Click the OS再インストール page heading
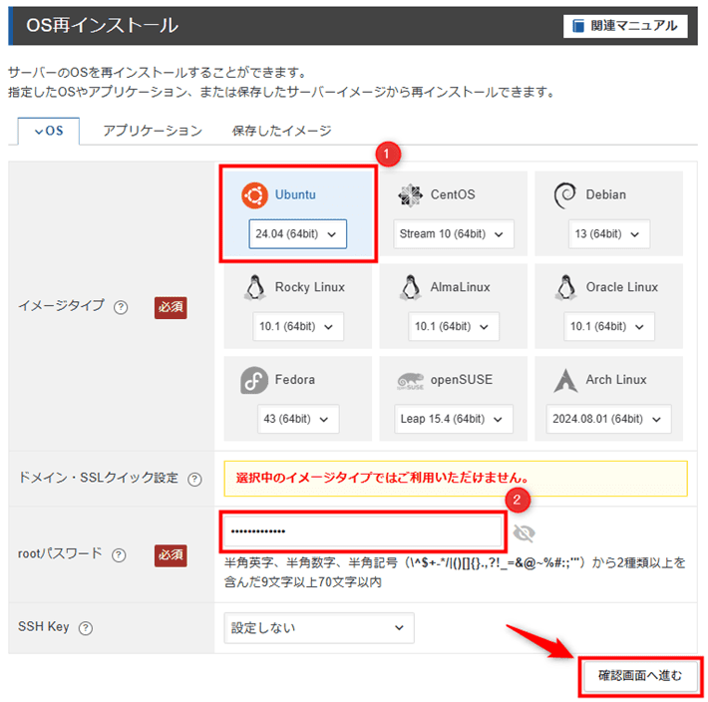 pyautogui.click(x=102, y=26)
